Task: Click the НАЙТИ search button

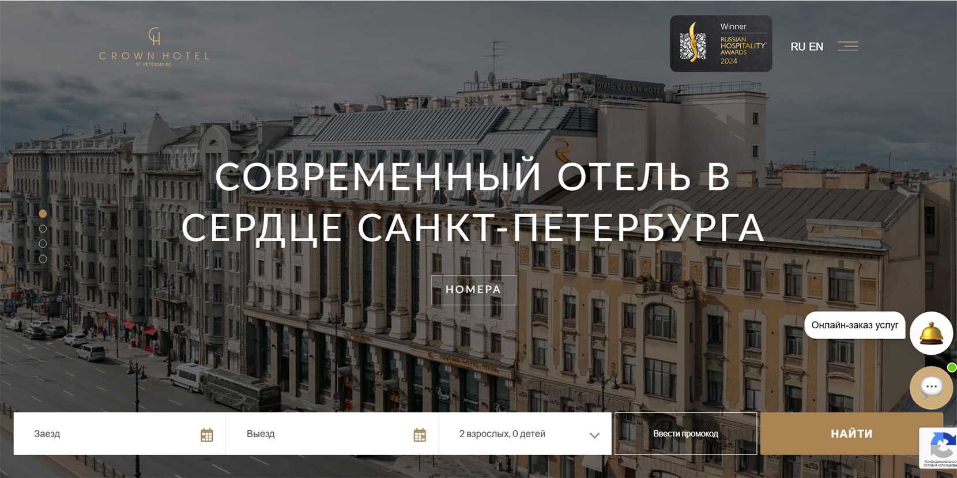Action: click(851, 434)
